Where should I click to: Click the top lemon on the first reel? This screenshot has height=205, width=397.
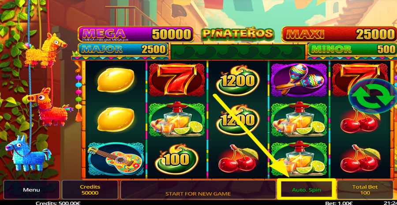116,80
